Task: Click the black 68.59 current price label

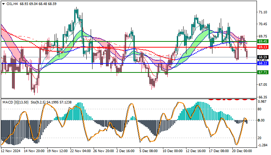Action: (x=263, y=57)
